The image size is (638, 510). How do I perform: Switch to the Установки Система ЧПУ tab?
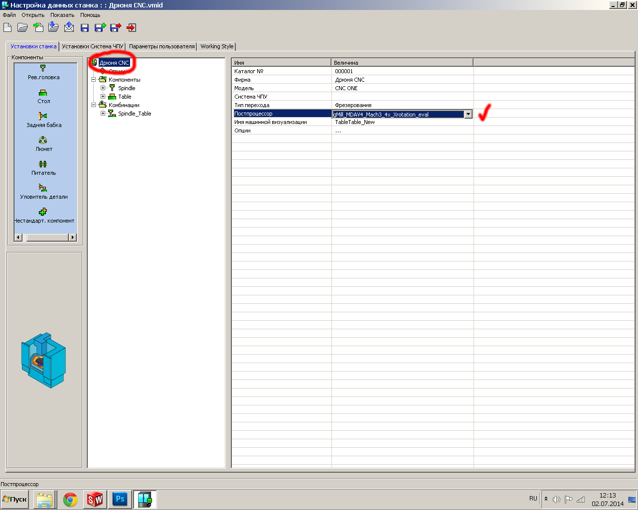[93, 46]
